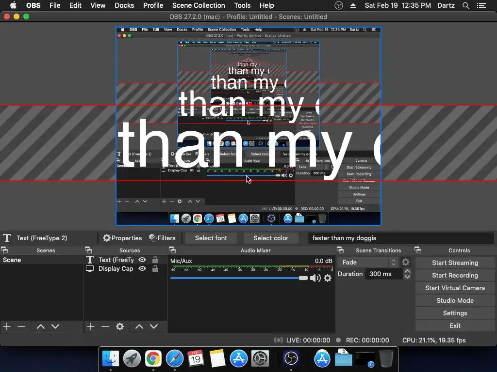497x372 pixels.
Task: Click the Duration 300 ms field
Action: [x=384, y=274]
